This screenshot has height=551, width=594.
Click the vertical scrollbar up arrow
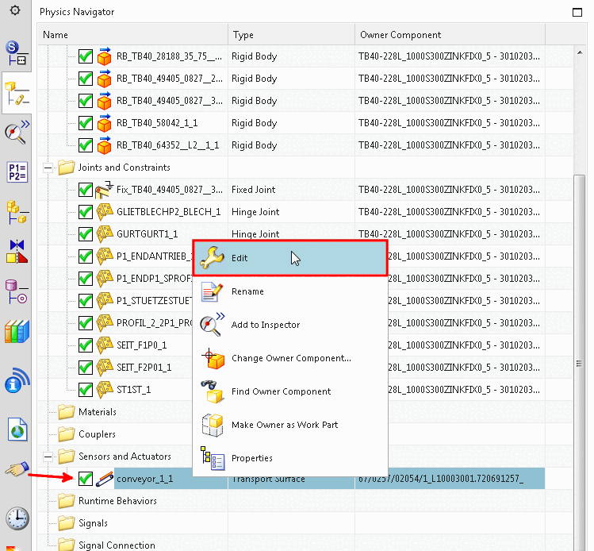click(x=580, y=52)
